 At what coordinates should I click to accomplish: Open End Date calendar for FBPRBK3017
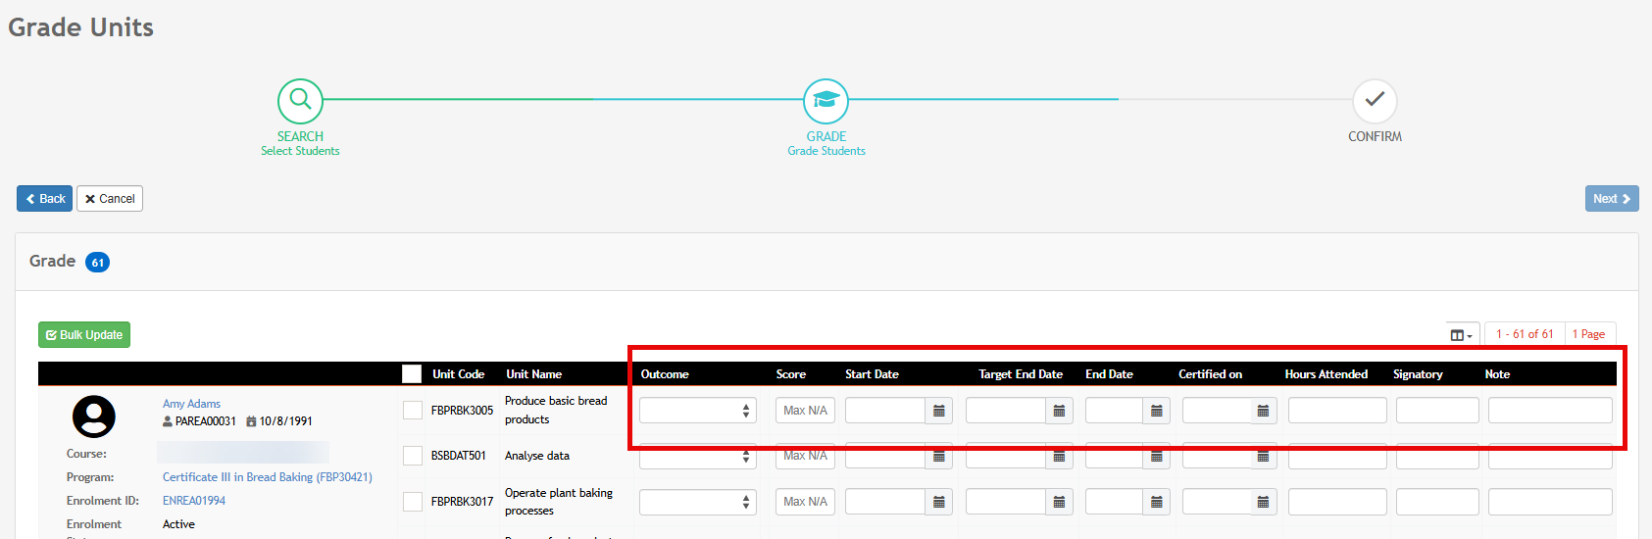click(1156, 502)
